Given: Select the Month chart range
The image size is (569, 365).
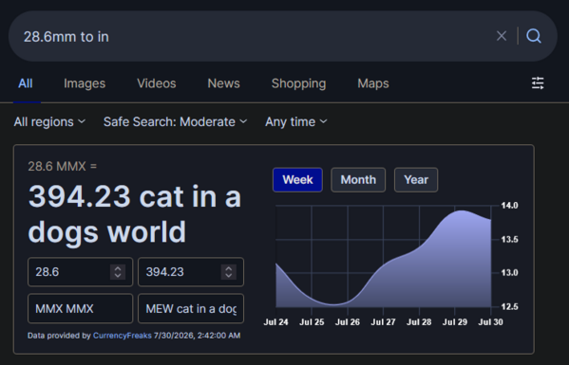Looking at the screenshot, I should pos(358,180).
